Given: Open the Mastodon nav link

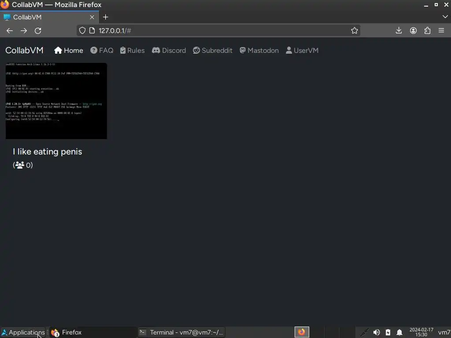Looking at the screenshot, I should click(x=259, y=50).
